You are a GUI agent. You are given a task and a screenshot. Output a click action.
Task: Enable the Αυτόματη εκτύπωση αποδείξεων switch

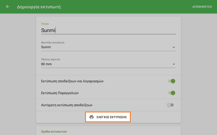[170, 105]
